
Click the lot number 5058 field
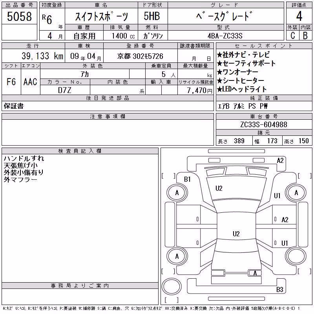[19, 16]
